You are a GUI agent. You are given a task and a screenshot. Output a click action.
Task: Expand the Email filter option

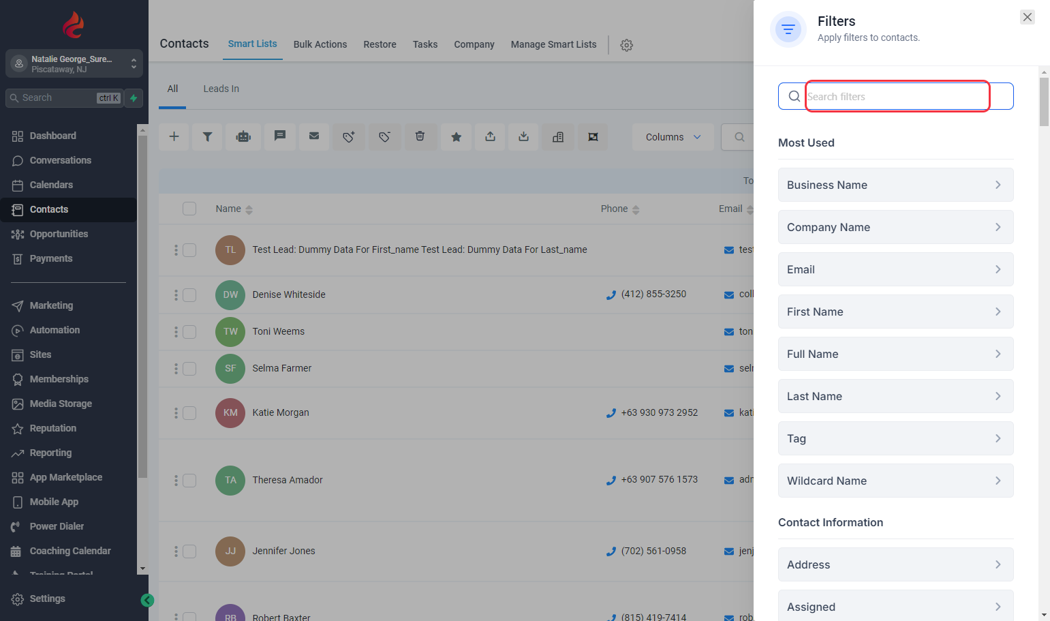tap(895, 269)
